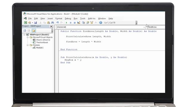The image size is (191, 107).
Task: Open the Insert object dropdown arrow
Action: pyautogui.click(x=32, y=23)
